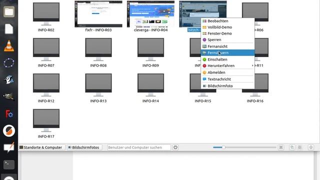
Task: Select computer INFO-R07
Action: [46, 52]
